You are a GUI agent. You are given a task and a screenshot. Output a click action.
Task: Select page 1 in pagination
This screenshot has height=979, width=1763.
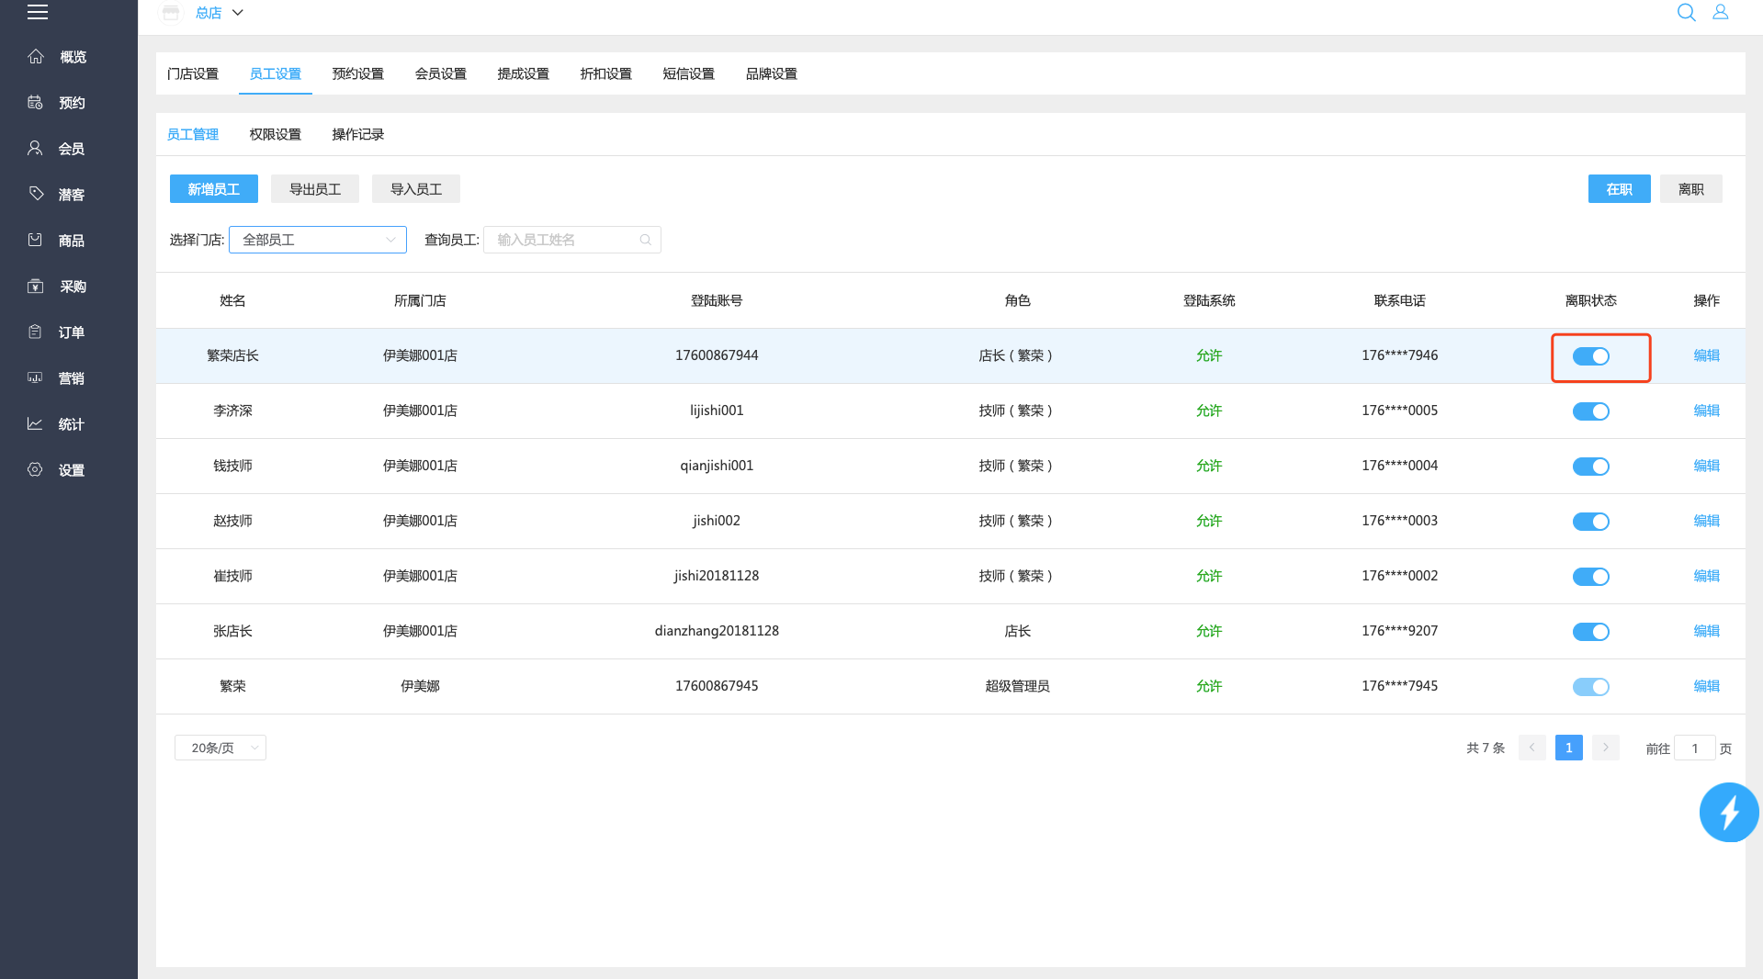coord(1569,748)
